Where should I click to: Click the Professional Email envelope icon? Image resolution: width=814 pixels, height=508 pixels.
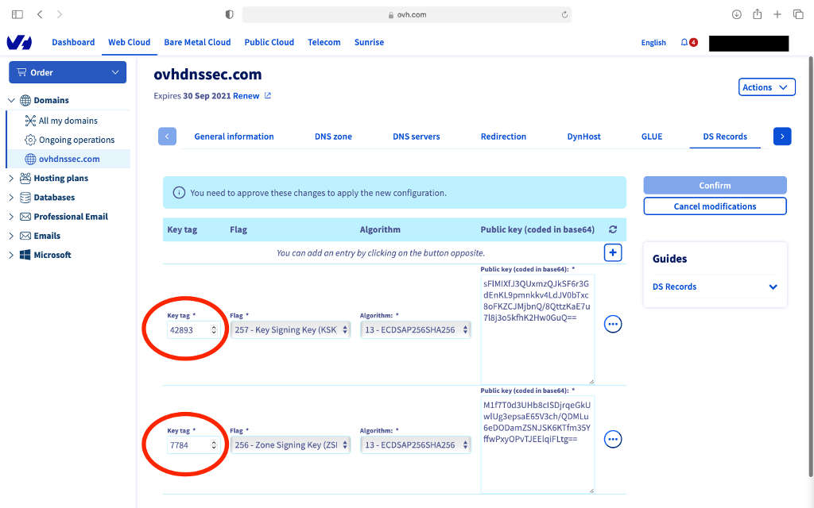click(25, 217)
